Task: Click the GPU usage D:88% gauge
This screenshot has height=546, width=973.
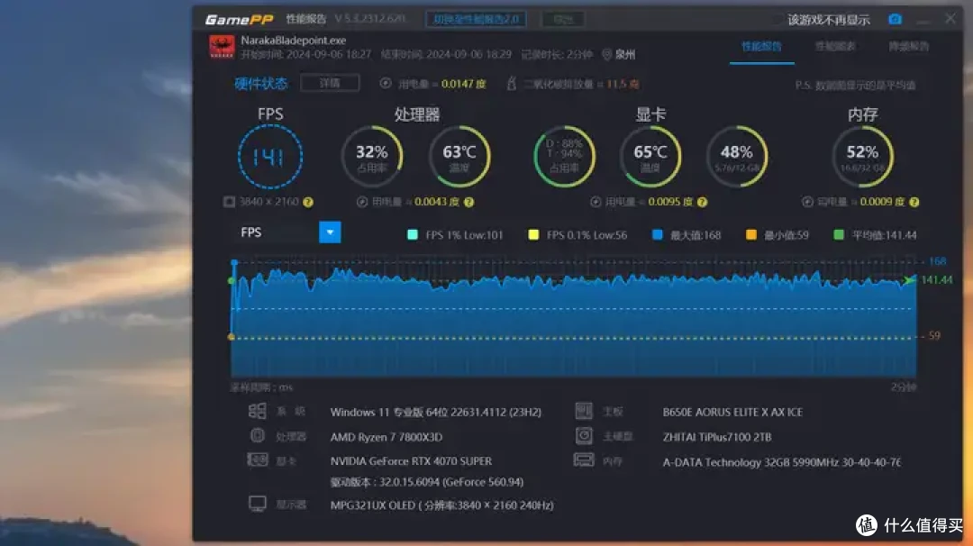Action: pos(564,157)
